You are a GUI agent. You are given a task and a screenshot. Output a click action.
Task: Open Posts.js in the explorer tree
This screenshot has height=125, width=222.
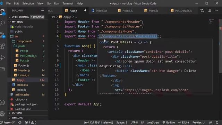point(25,61)
